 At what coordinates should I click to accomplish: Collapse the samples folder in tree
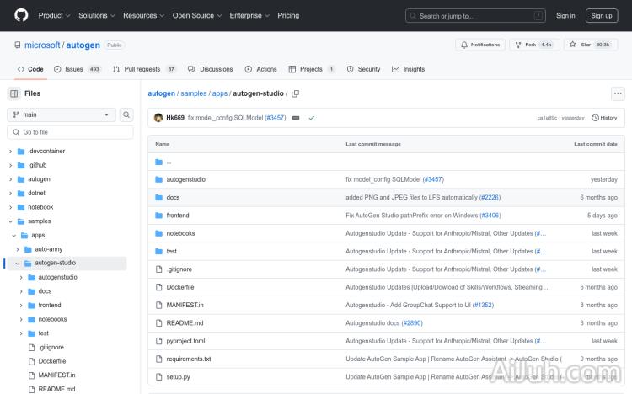click(x=10, y=221)
